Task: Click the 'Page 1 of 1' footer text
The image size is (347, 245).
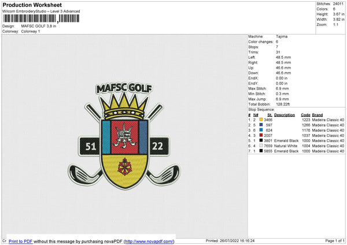Action: (x=335, y=240)
